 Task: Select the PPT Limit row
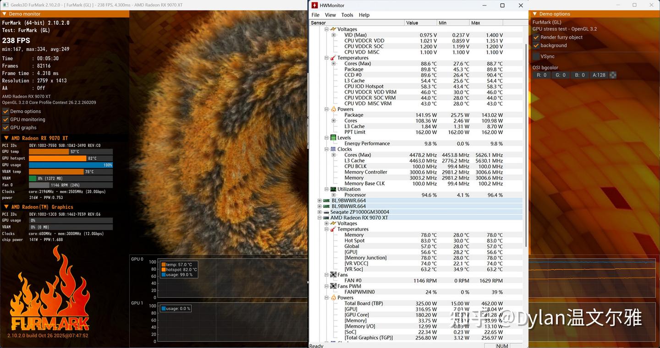[x=416, y=132]
